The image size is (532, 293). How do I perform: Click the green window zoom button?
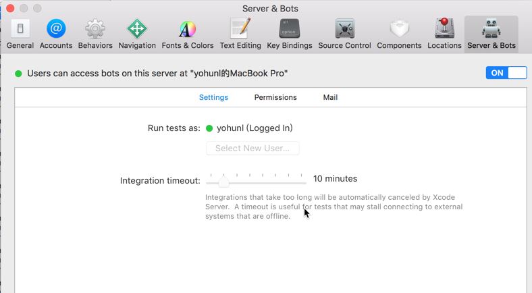click(x=37, y=9)
